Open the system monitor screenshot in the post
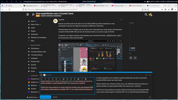The height and width of the screenshot is (100, 178). (x=90, y=56)
